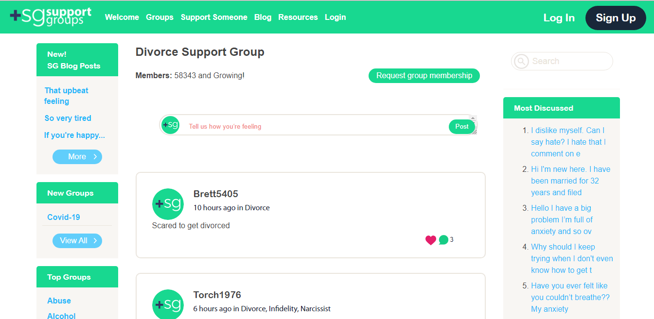Screen dimensions: 654x319
Task: Click the search magnifier icon
Action: coord(521,61)
